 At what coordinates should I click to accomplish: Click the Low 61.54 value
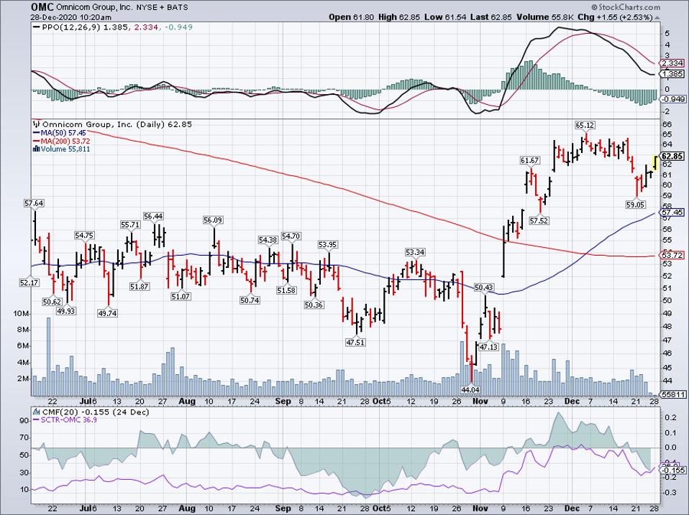click(x=444, y=17)
